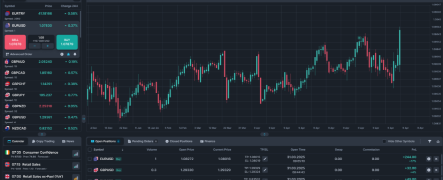Screen dimensions: 443x180
Task: Open Consumer Confidence event chart icon
Action: pos(76,154)
